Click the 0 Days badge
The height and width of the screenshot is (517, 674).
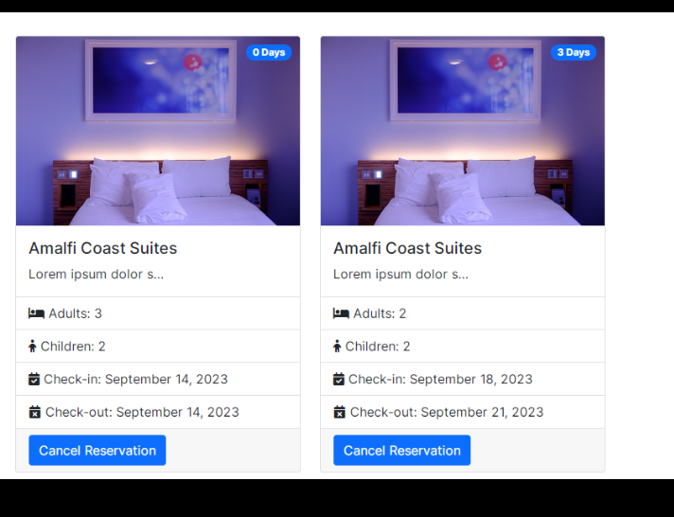(x=269, y=53)
